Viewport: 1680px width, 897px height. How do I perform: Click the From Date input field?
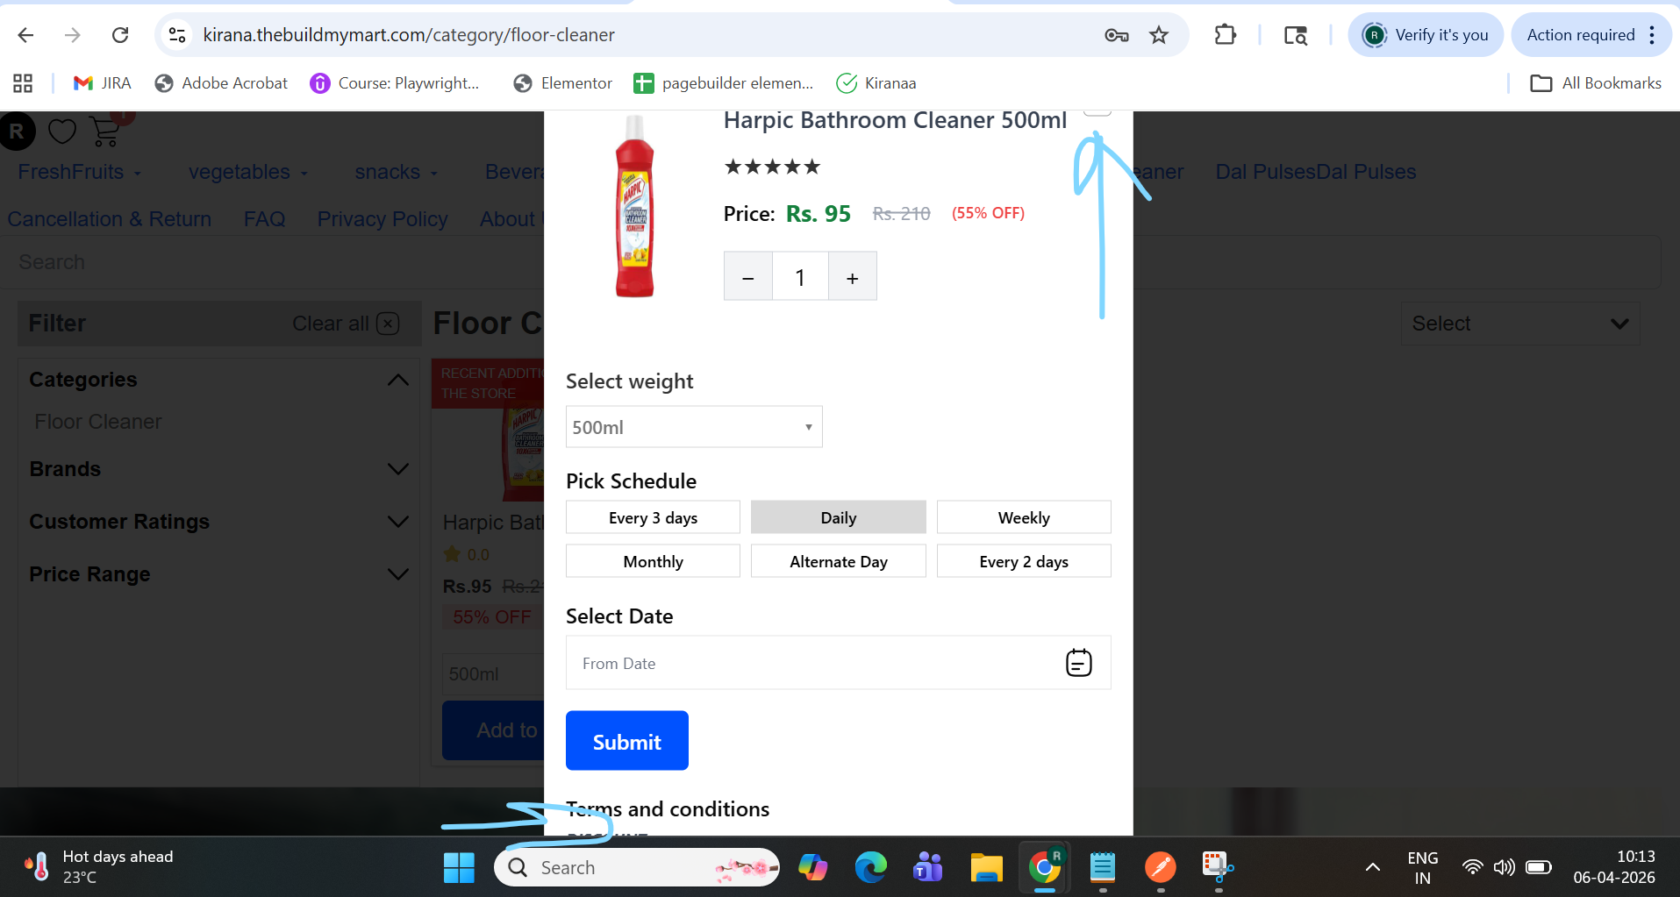839,663
